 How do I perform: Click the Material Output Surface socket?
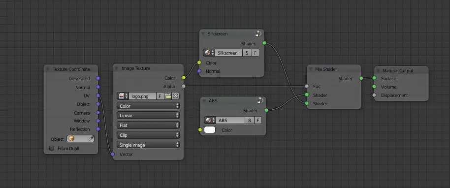374,78
